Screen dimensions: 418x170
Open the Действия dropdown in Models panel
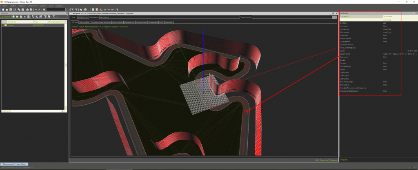click(x=5, y=16)
